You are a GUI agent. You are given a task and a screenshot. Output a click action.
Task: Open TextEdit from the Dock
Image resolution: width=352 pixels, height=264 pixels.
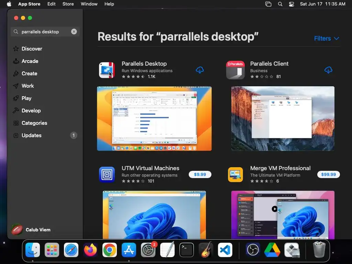point(167,250)
